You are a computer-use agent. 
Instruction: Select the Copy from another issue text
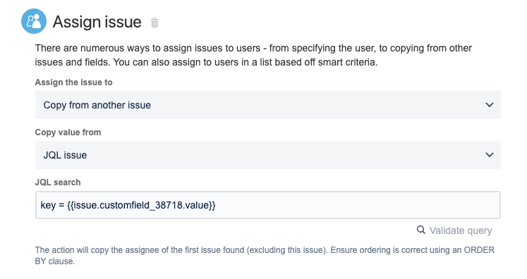coord(97,105)
